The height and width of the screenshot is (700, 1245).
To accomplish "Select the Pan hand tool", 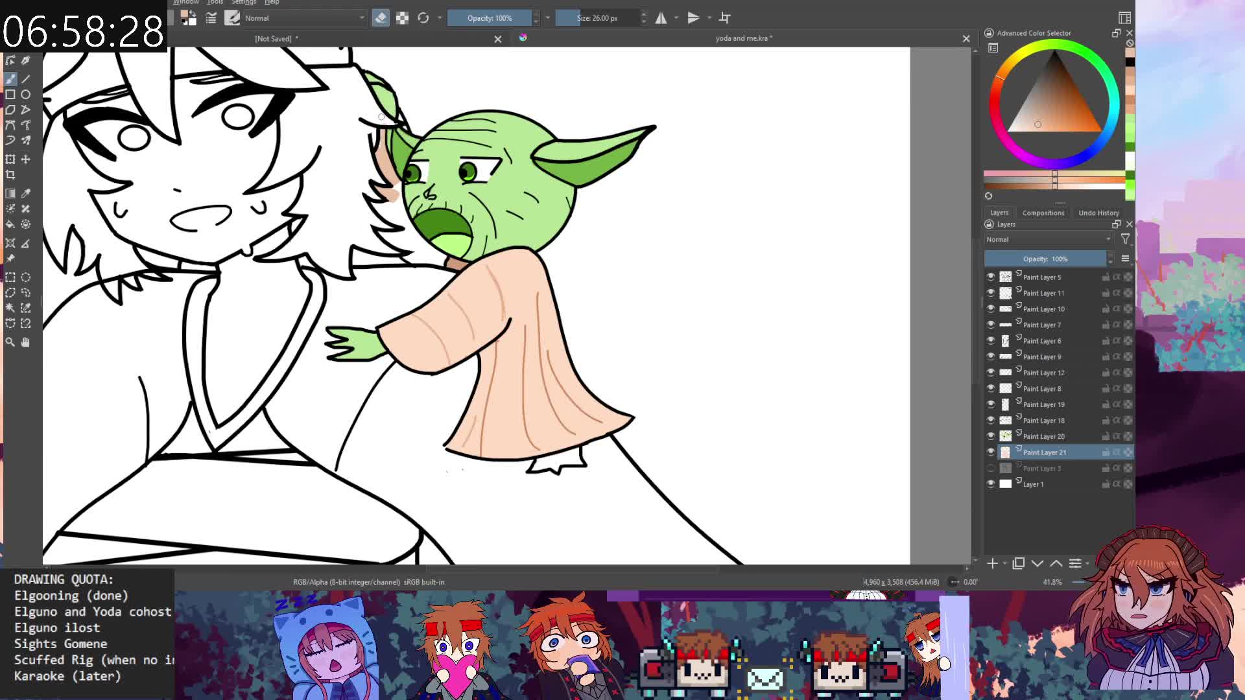I will click(x=26, y=342).
